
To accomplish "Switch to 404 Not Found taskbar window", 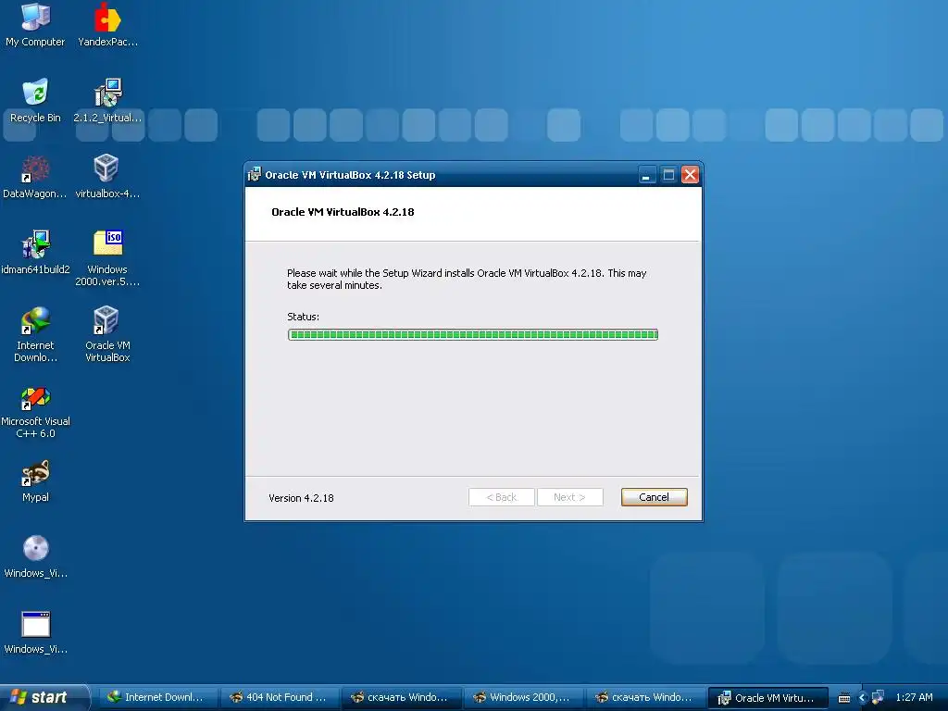I will [280, 698].
